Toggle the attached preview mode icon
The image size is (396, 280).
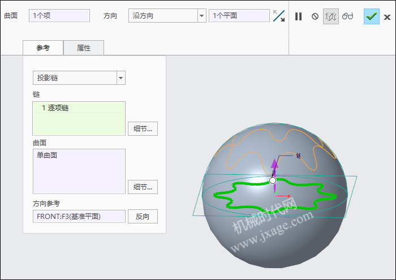(x=331, y=16)
